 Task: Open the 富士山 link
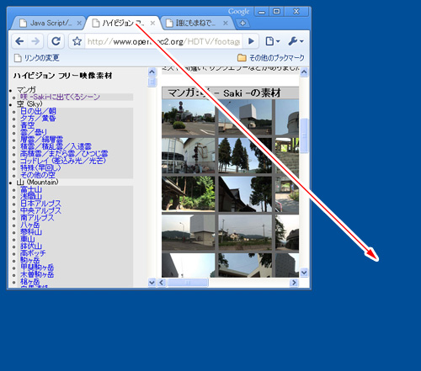[31, 189]
